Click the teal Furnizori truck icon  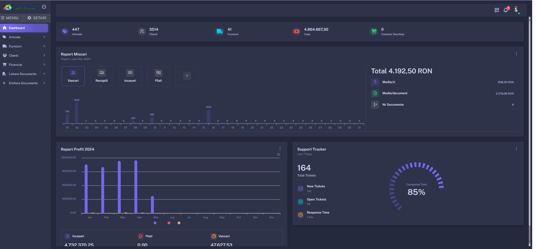click(x=219, y=31)
